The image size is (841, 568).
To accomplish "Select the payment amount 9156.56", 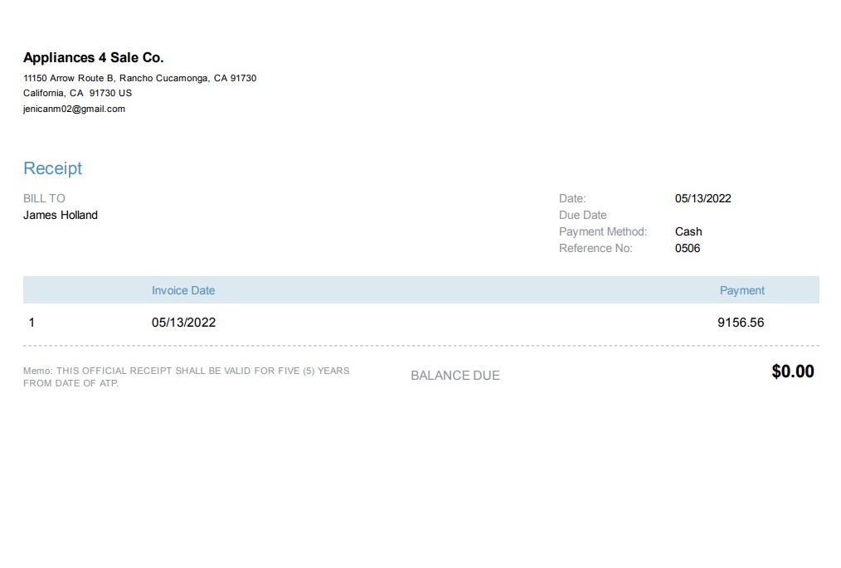I will pos(741,323).
